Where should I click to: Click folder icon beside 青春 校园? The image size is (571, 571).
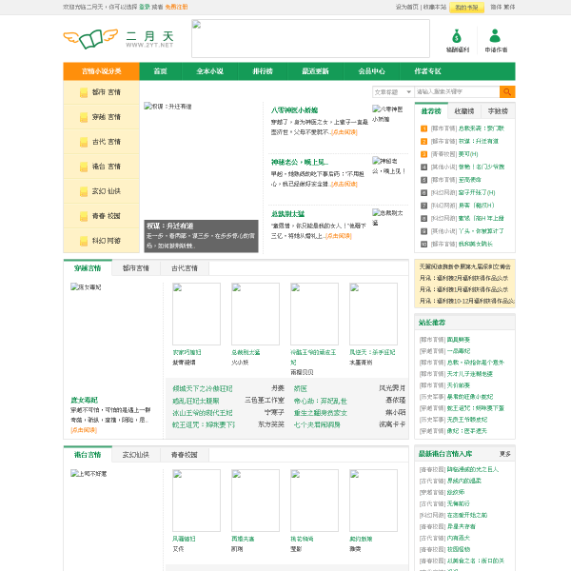coord(84,217)
